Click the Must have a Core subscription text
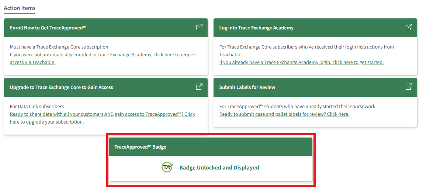423x189 pixels. click(x=59, y=47)
